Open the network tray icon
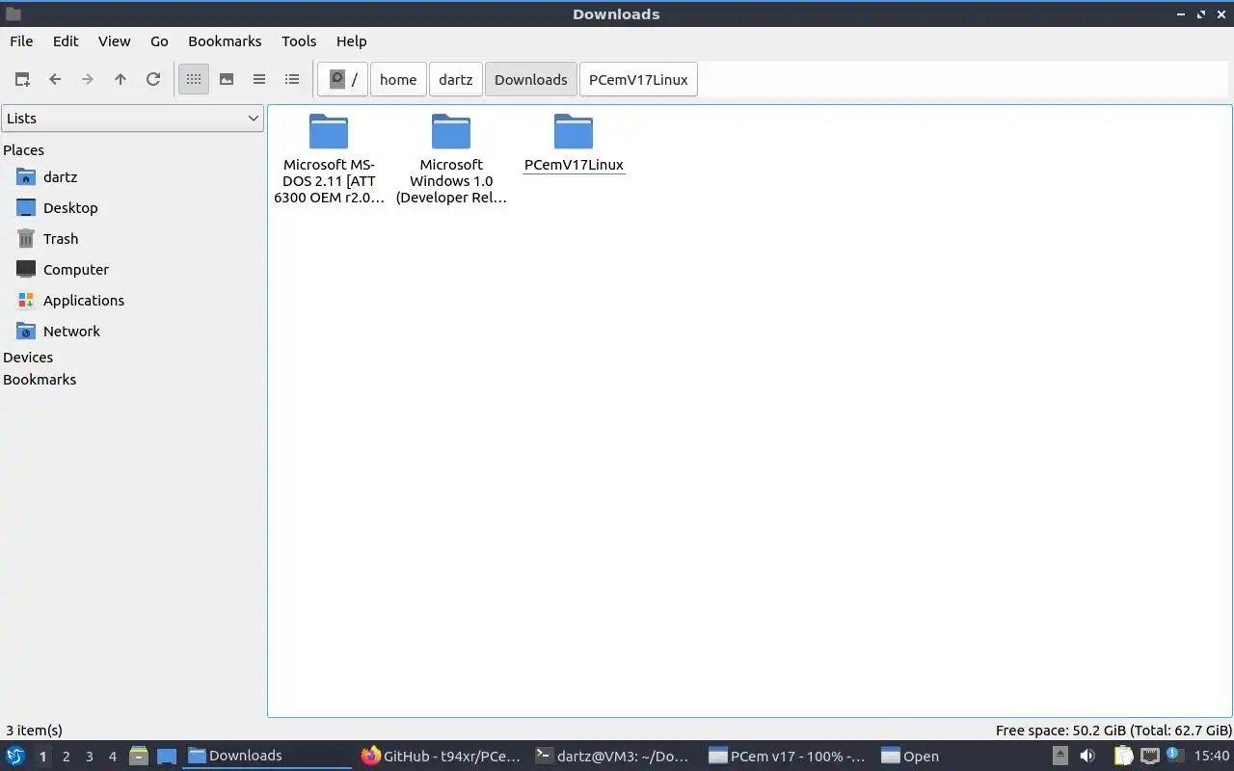This screenshot has width=1234, height=771. tap(1149, 757)
